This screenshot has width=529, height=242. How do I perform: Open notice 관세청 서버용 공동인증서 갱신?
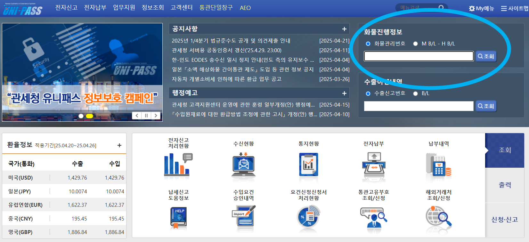pos(226,50)
